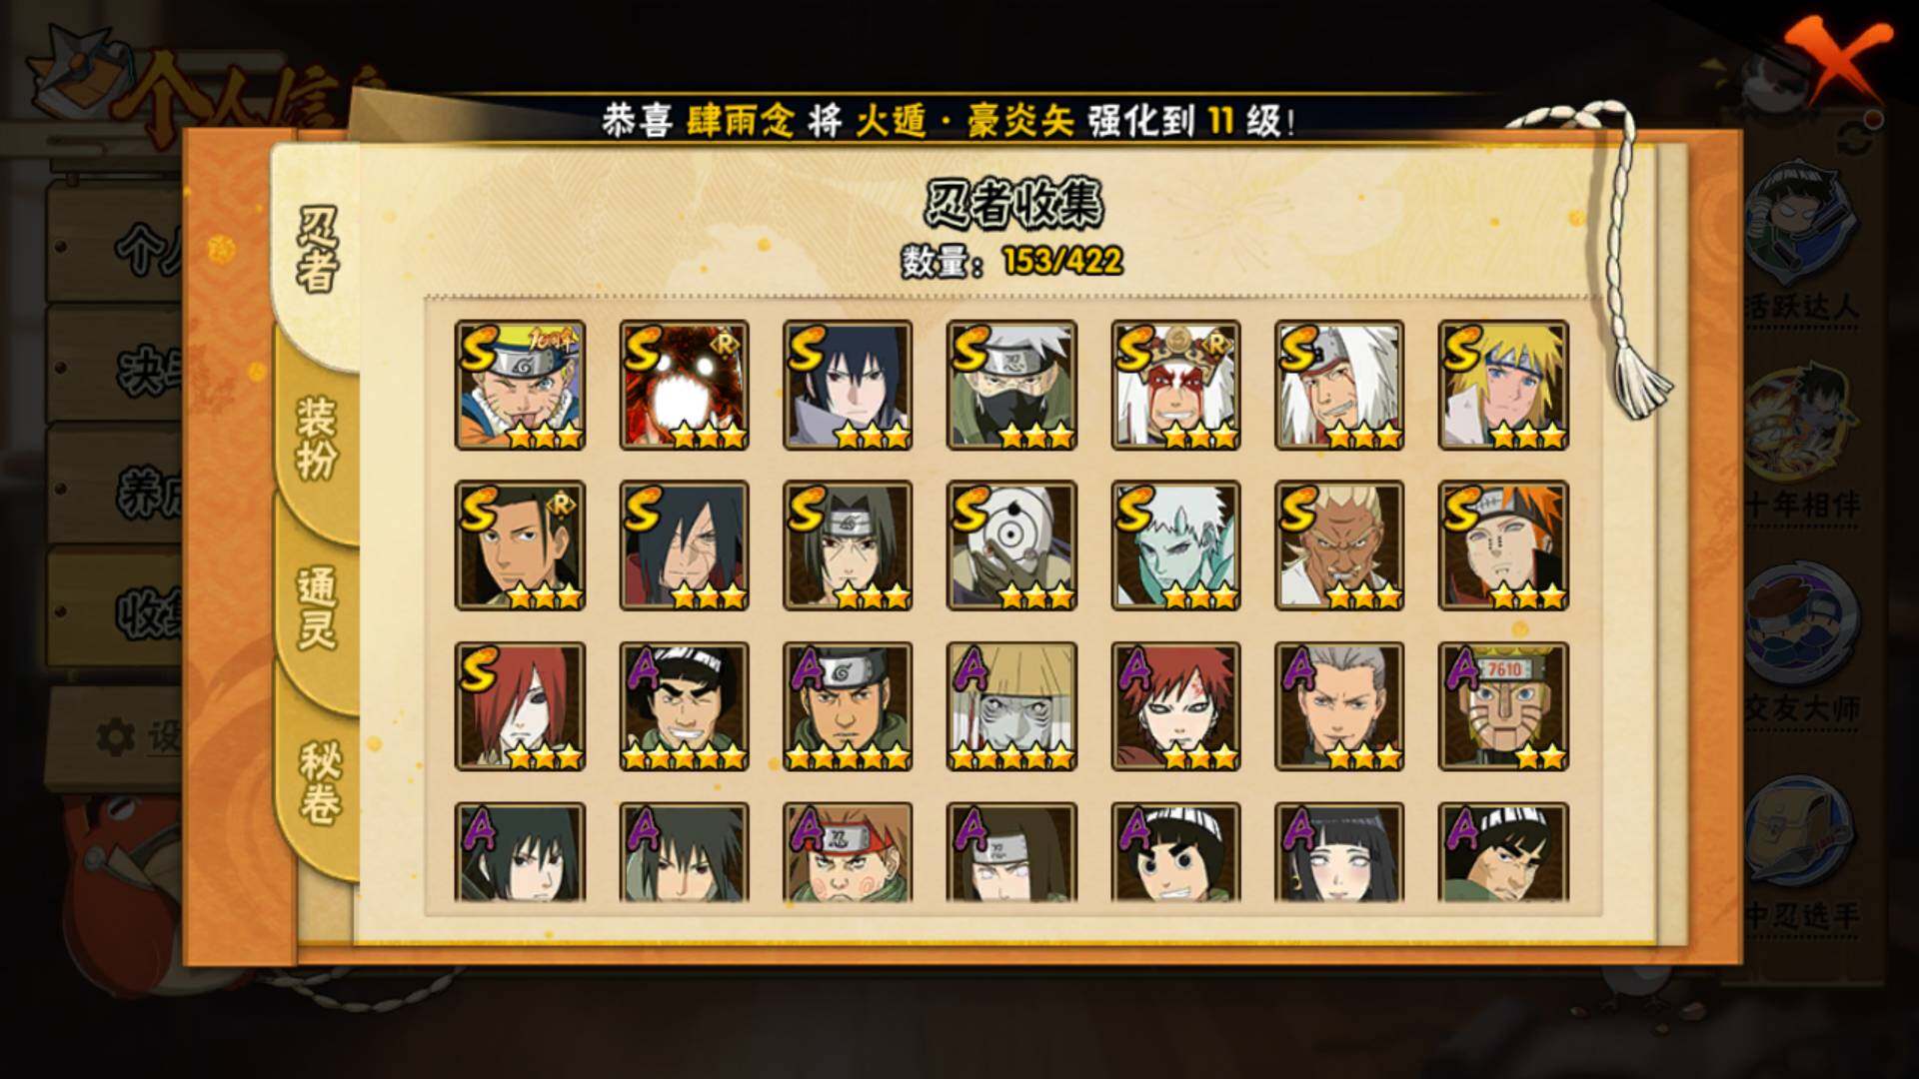This screenshot has width=1919, height=1079.
Task: Select Gaara's A-rank portrait
Action: click(1175, 706)
